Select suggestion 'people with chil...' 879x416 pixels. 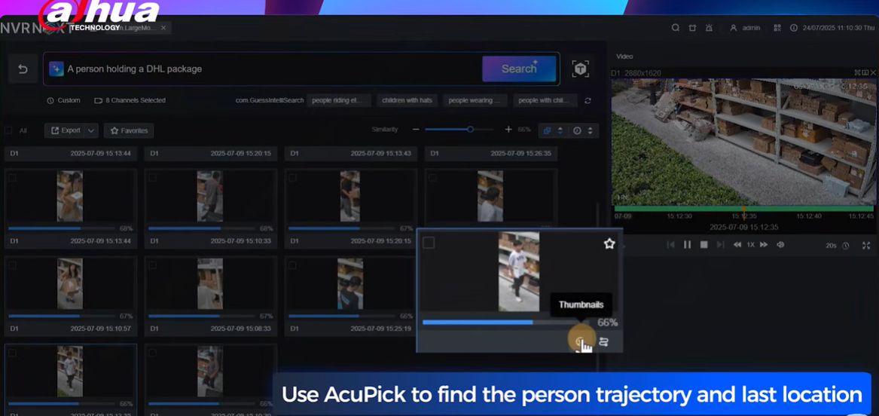(545, 100)
